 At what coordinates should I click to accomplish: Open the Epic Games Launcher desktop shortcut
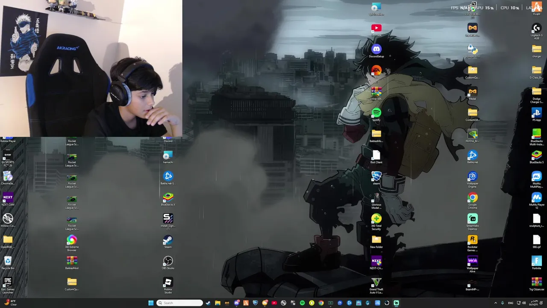coord(8,284)
